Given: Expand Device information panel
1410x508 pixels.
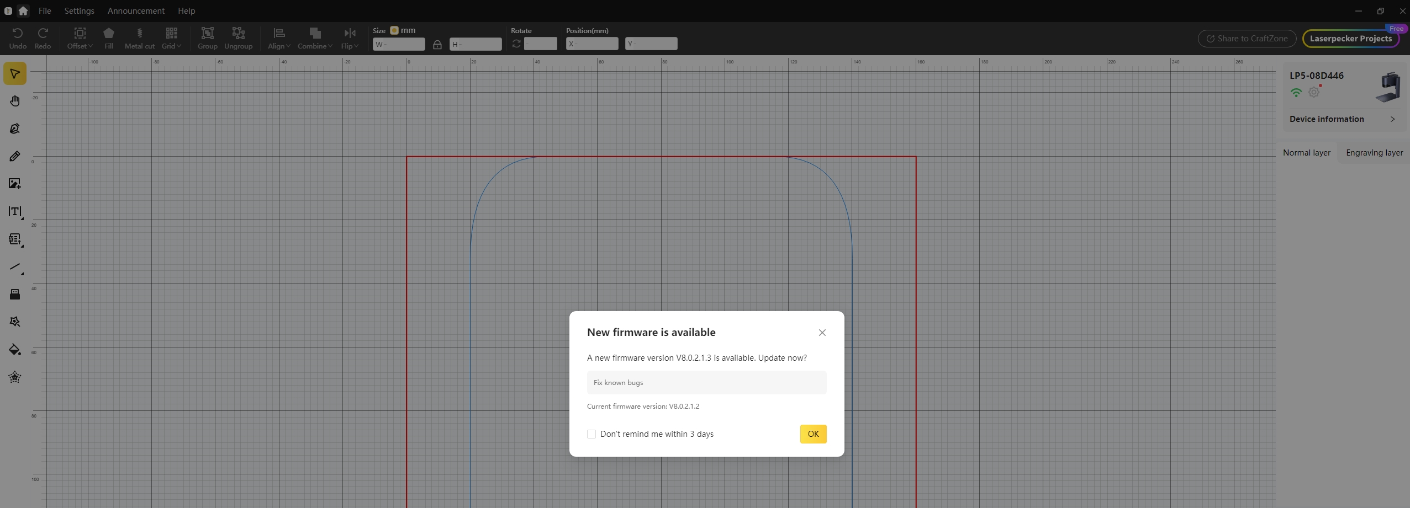Looking at the screenshot, I should point(1342,119).
